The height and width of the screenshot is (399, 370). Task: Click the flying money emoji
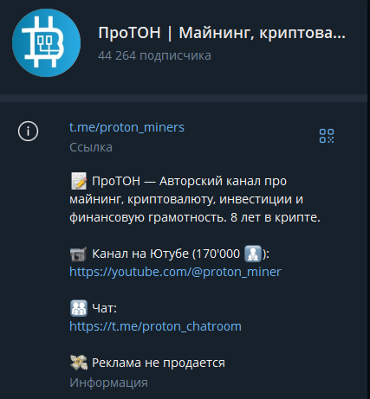79,363
